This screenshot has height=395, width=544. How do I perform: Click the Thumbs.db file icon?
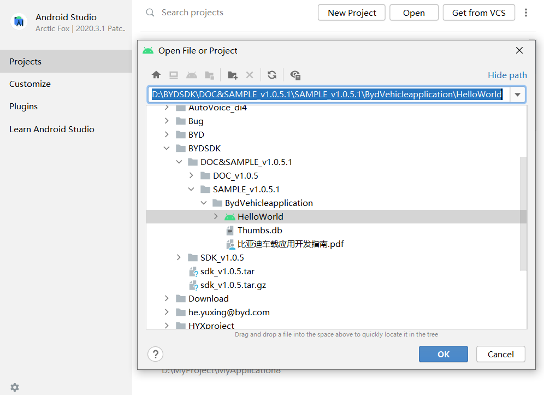[x=230, y=231]
